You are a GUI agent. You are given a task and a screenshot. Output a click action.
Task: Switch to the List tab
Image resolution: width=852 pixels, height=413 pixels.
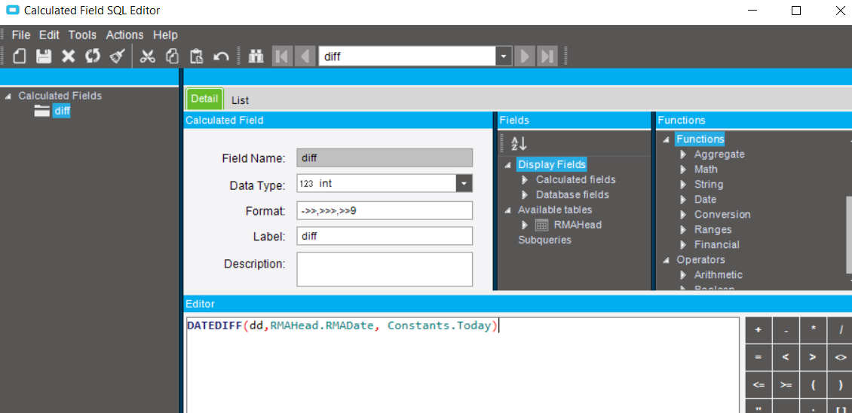click(x=241, y=100)
